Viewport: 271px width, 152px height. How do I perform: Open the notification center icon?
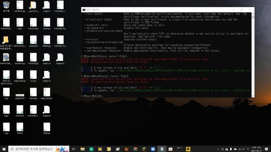tap(266, 149)
